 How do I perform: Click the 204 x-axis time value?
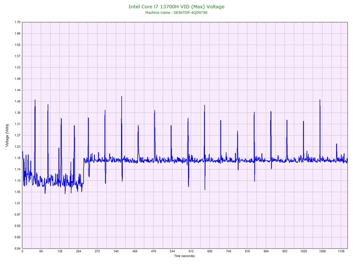coord(79,251)
